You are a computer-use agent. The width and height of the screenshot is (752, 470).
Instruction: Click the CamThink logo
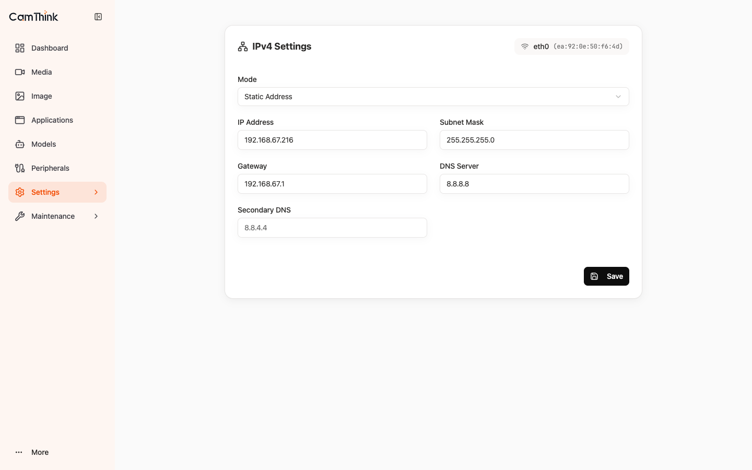(34, 17)
